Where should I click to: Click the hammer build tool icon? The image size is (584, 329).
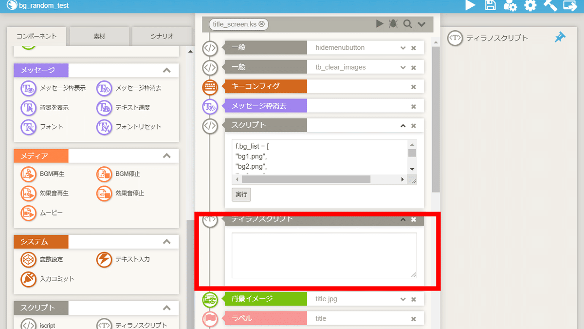(550, 5)
